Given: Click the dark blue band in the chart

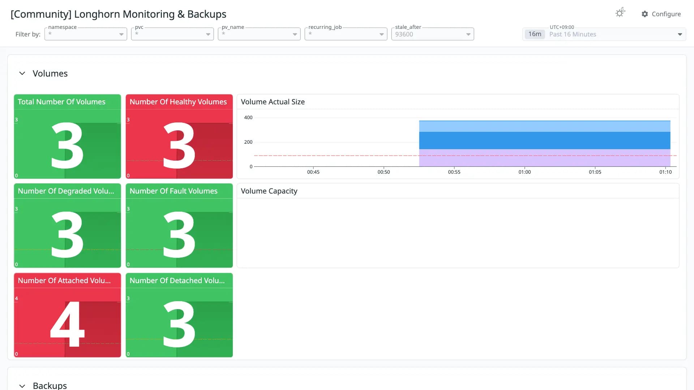Looking at the screenshot, I should [545, 140].
